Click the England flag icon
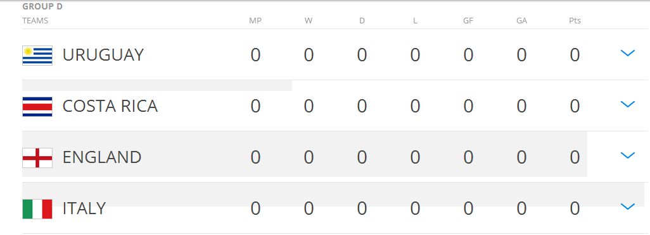The width and height of the screenshot is (650, 235). pyautogui.click(x=37, y=158)
